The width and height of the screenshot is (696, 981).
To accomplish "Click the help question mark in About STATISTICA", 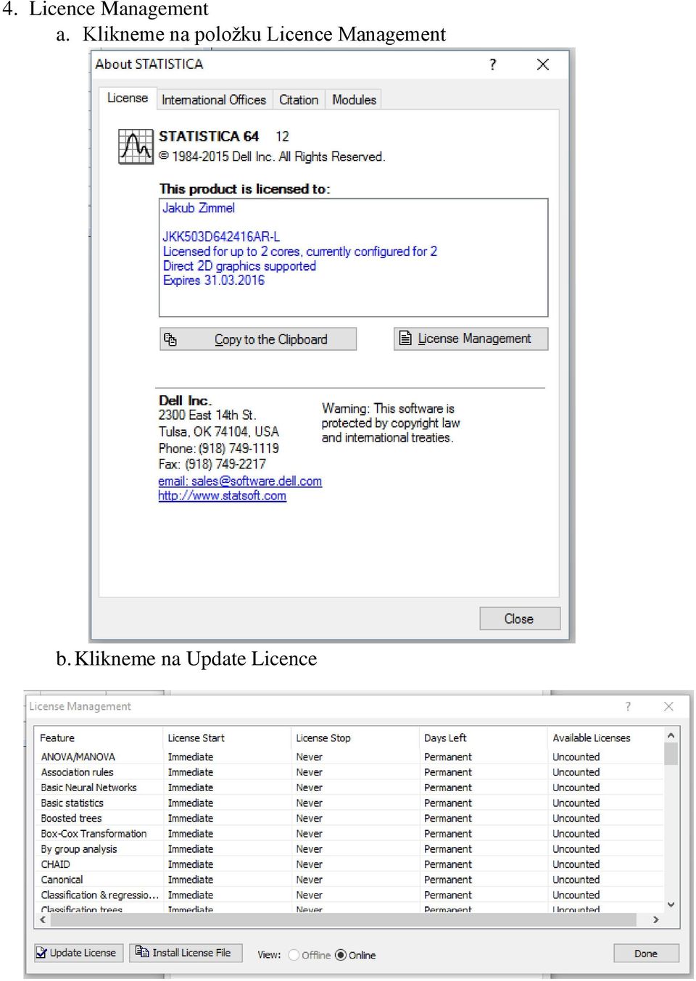I will point(493,65).
